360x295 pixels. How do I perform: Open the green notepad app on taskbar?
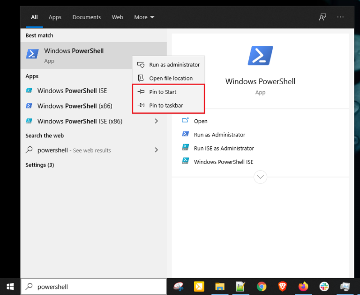click(x=240, y=287)
